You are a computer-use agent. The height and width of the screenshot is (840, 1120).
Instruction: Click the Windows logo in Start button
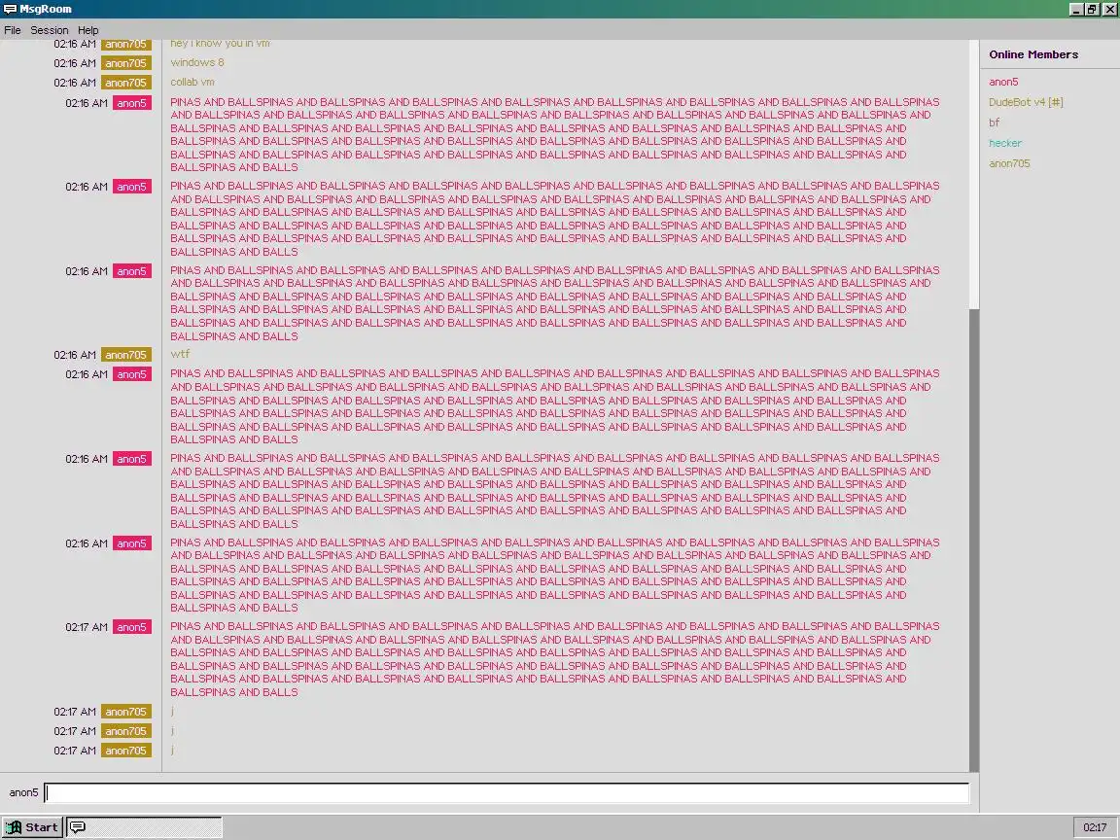(14, 827)
